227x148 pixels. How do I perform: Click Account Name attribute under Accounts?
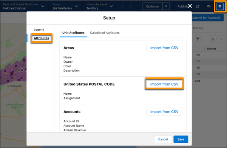pos(74,126)
